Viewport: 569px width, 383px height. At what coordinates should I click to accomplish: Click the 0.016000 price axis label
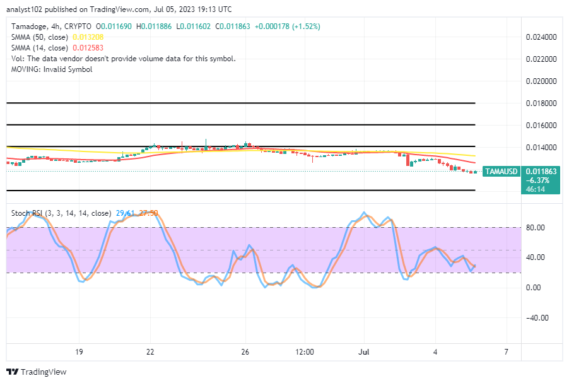click(x=541, y=126)
